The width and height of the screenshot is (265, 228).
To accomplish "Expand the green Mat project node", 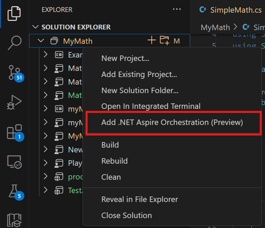I will 46,95.
